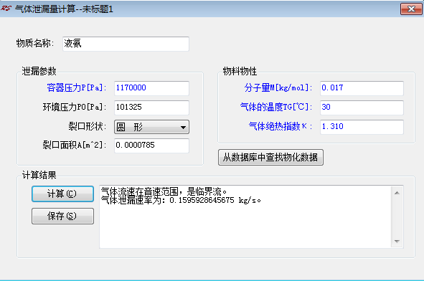The image size is (424, 281).
Task: Click result line 气体泄漏速率为: 0.1595928645675 kg/s
Action: coord(181,200)
